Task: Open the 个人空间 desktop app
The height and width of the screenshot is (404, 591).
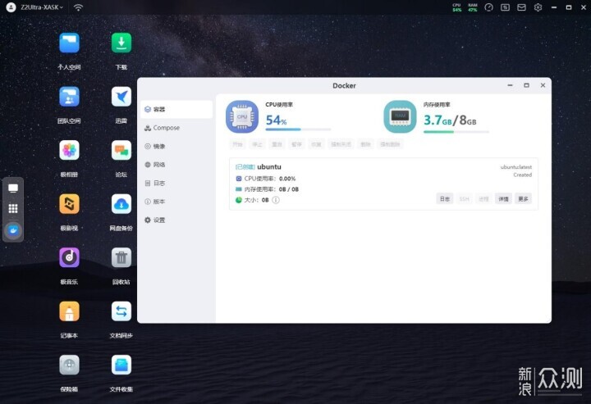Action: click(x=69, y=43)
